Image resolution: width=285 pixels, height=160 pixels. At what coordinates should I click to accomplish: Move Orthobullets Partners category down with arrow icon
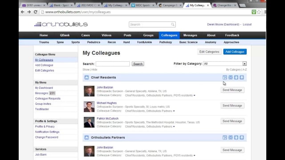pos(242,137)
